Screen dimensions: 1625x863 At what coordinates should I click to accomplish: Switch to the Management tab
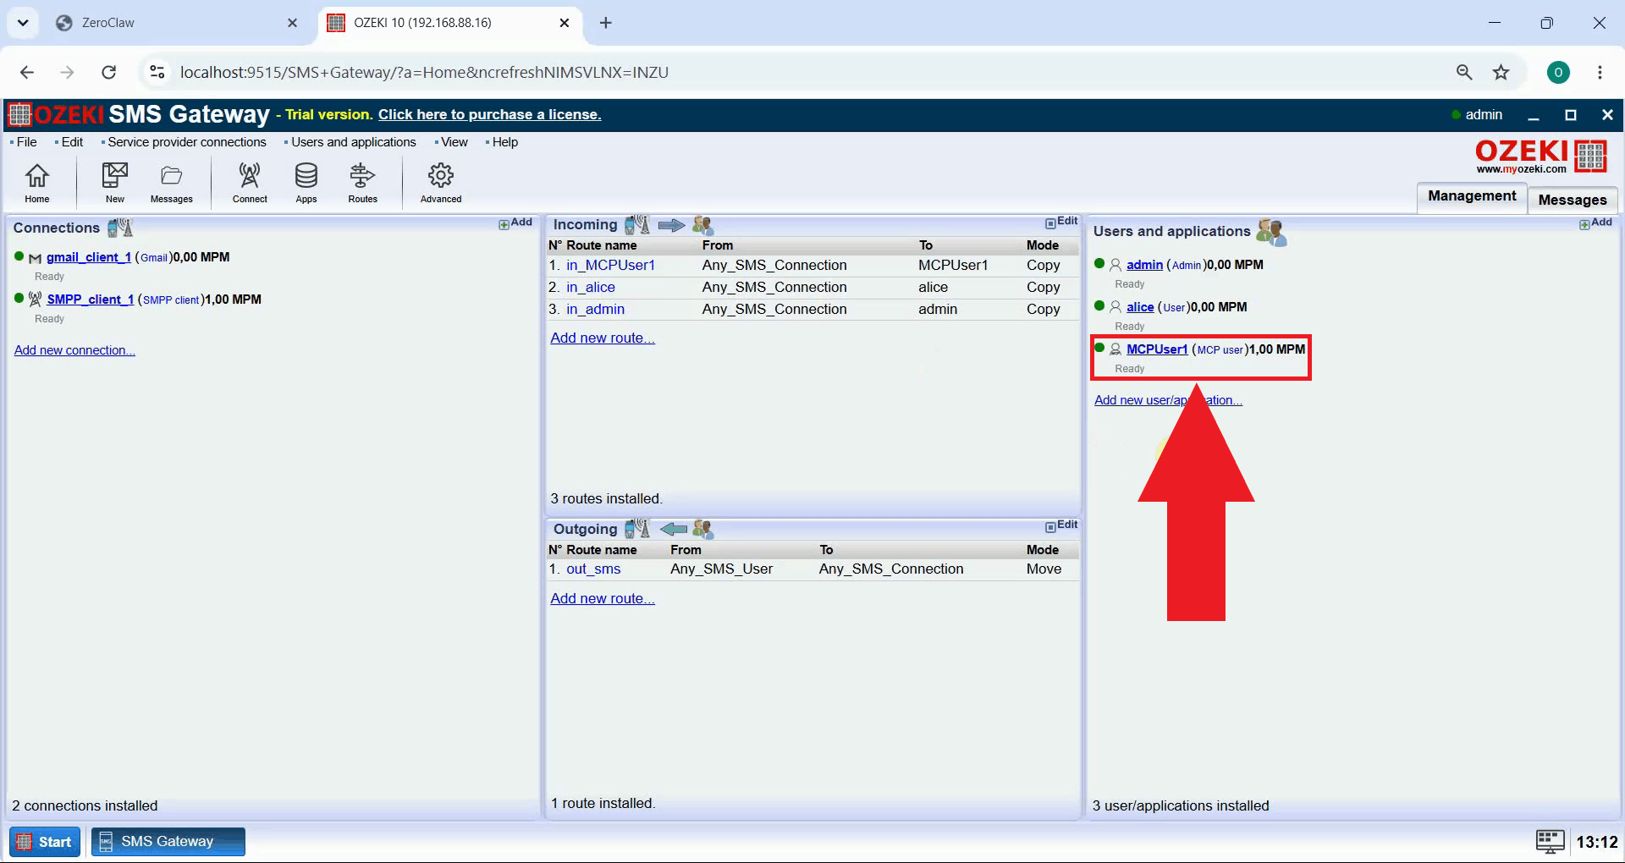coord(1472,196)
